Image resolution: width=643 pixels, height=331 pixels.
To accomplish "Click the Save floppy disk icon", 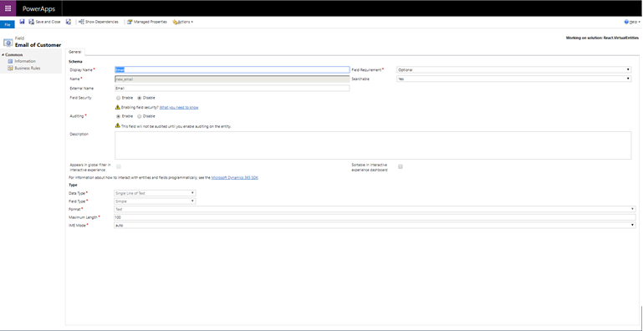I will click(x=22, y=22).
